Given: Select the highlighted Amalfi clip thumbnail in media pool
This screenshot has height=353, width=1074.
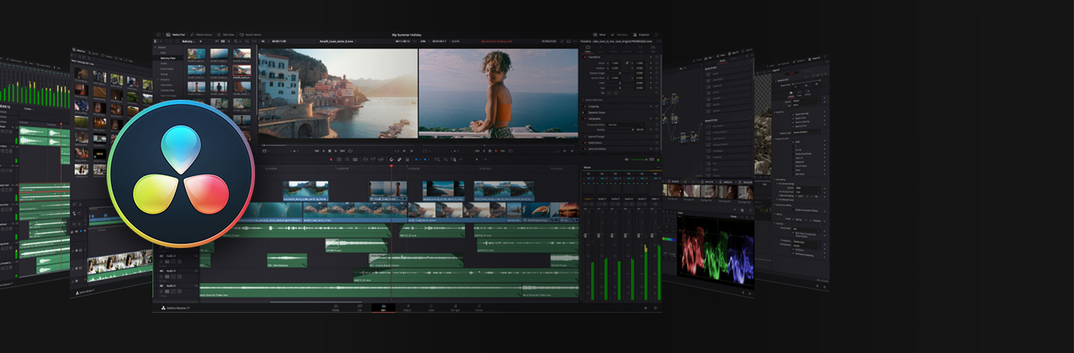Looking at the screenshot, I should [242, 70].
